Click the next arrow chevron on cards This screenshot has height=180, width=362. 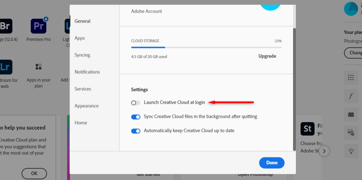(x=324, y=151)
